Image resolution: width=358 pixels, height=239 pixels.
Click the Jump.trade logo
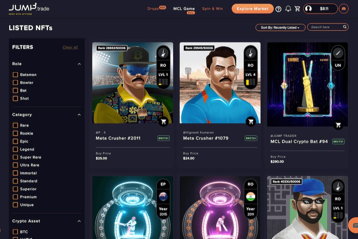point(29,9)
